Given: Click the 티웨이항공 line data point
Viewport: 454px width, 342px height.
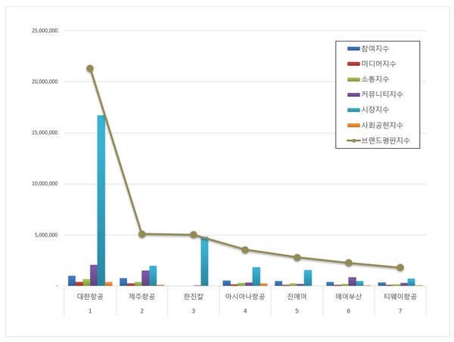Looking at the screenshot, I should point(400,267).
